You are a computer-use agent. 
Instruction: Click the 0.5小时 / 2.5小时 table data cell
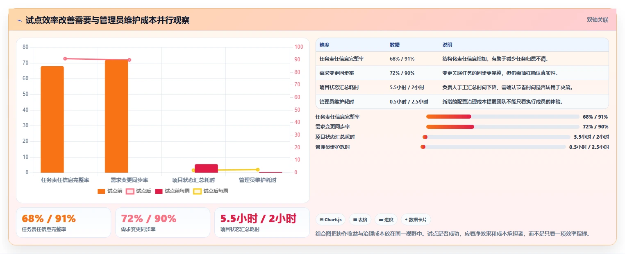[409, 102]
